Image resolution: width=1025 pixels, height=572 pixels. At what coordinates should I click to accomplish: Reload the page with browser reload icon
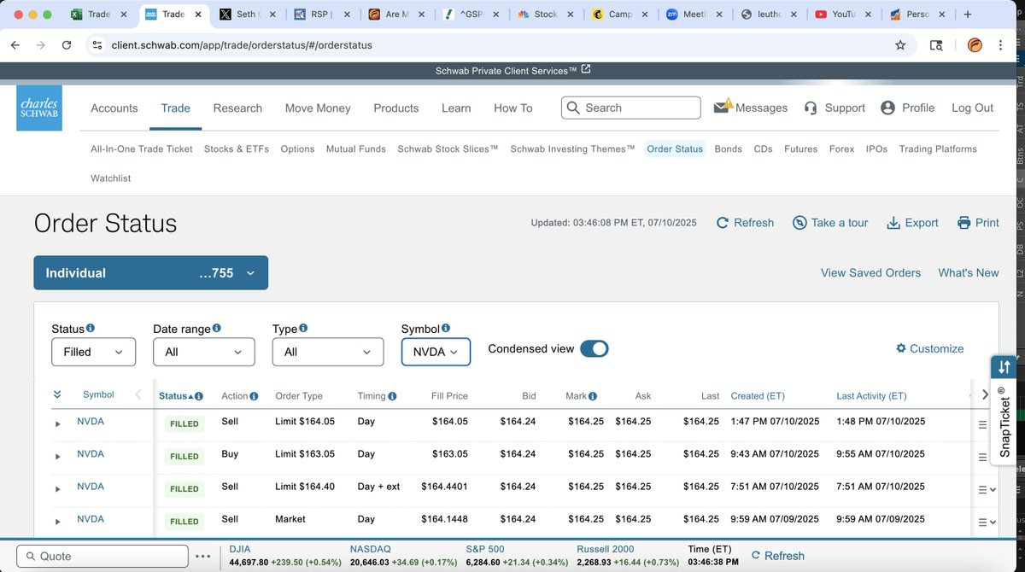tap(67, 45)
